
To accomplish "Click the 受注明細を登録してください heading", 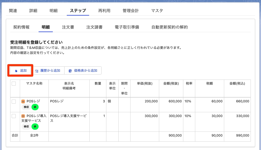I will pyautogui.click(x=36, y=42).
